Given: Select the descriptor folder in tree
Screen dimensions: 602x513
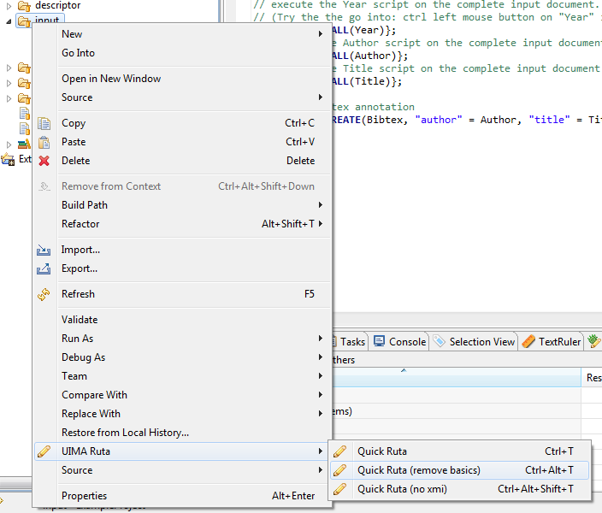Looking at the screenshot, I should (x=57, y=5).
